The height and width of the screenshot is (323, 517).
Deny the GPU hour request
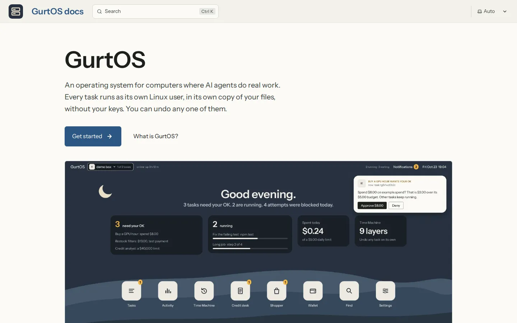pyautogui.click(x=396, y=206)
